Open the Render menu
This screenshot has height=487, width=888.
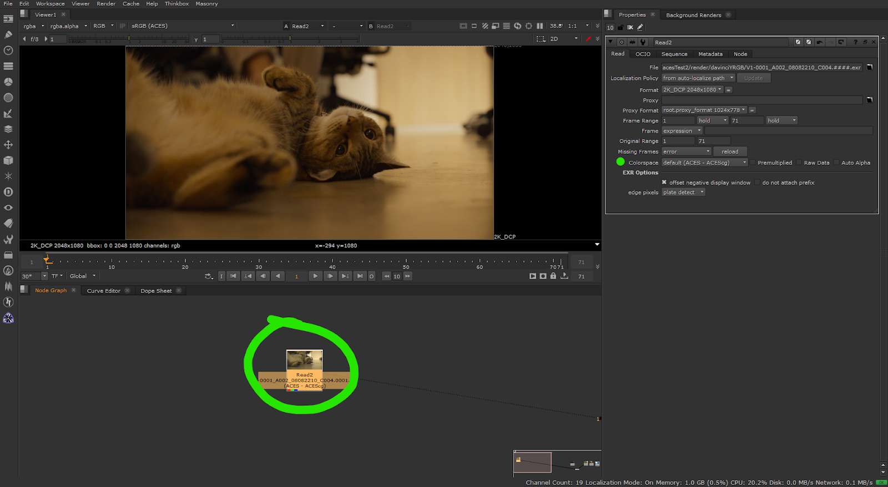coord(106,4)
